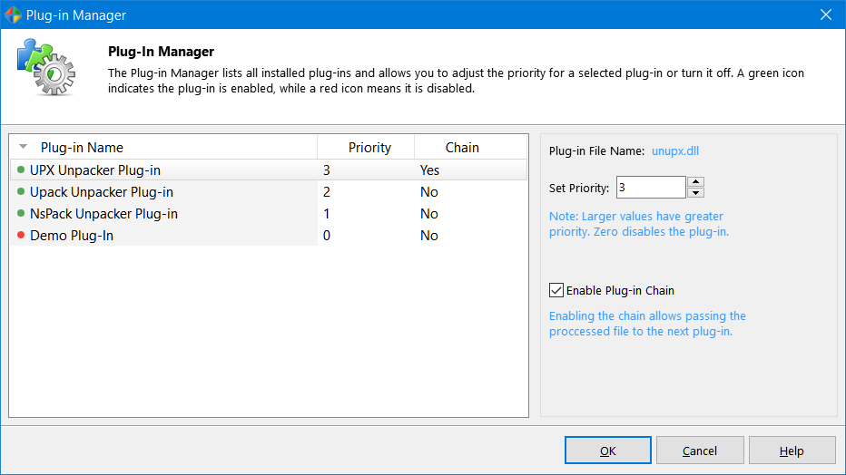Click the green status dot for Upack Unpacker

21,192
